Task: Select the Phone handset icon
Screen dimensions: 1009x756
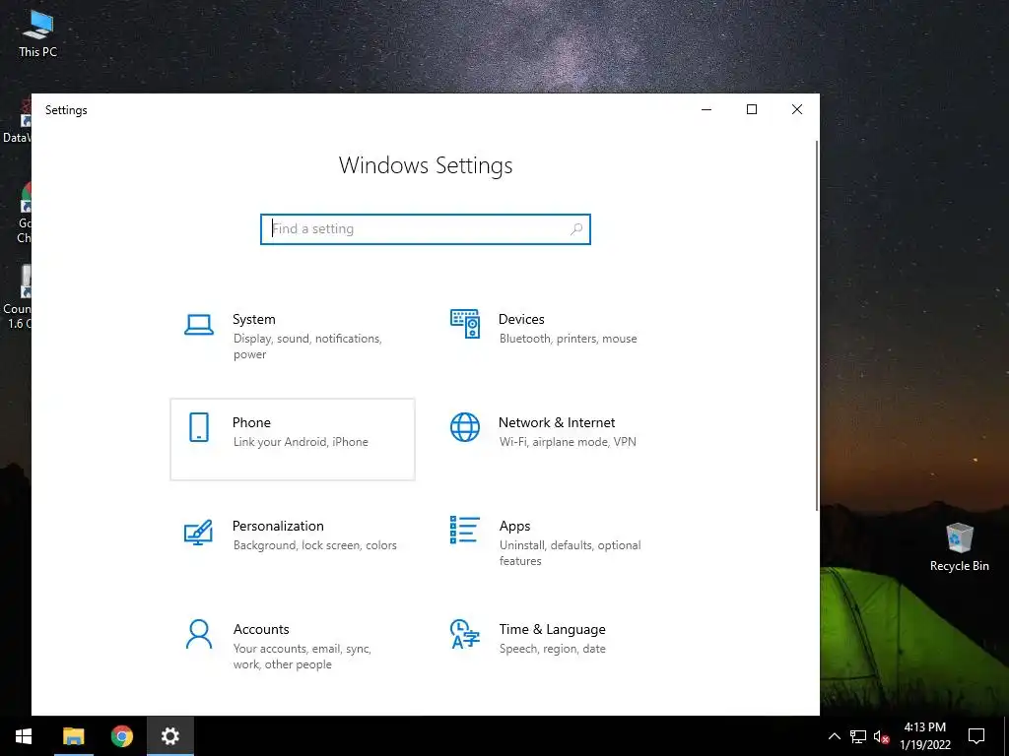Action: point(199,427)
